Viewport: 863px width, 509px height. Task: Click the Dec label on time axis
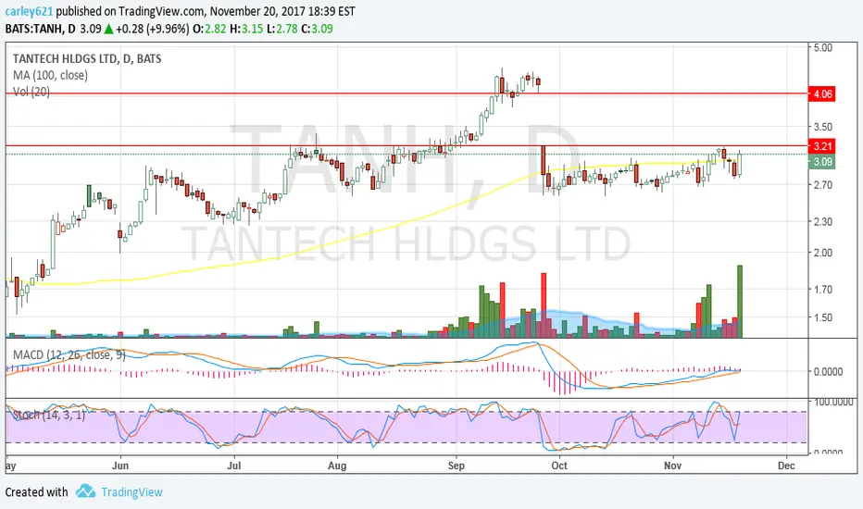pos(786,466)
